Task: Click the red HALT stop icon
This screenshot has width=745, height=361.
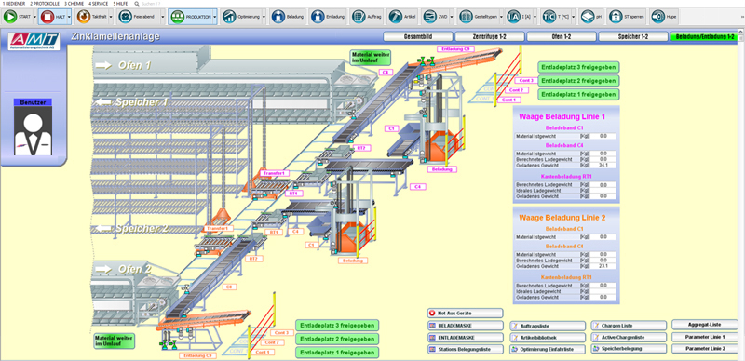Action: [x=47, y=17]
